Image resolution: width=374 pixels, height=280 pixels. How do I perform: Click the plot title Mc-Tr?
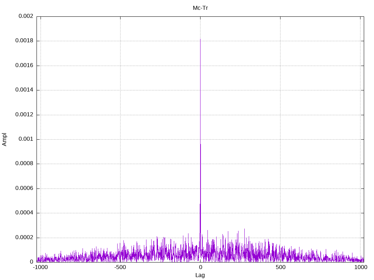(x=200, y=8)
